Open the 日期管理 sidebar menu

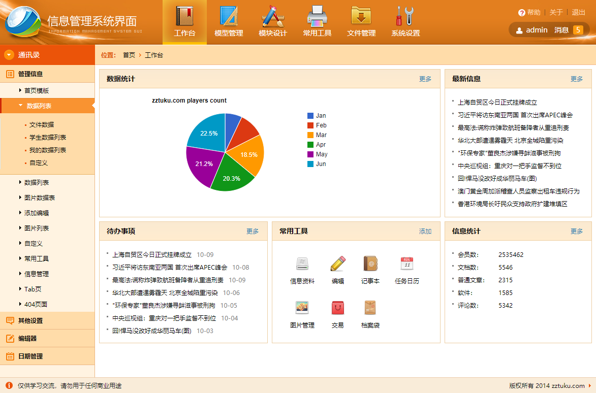coord(30,356)
